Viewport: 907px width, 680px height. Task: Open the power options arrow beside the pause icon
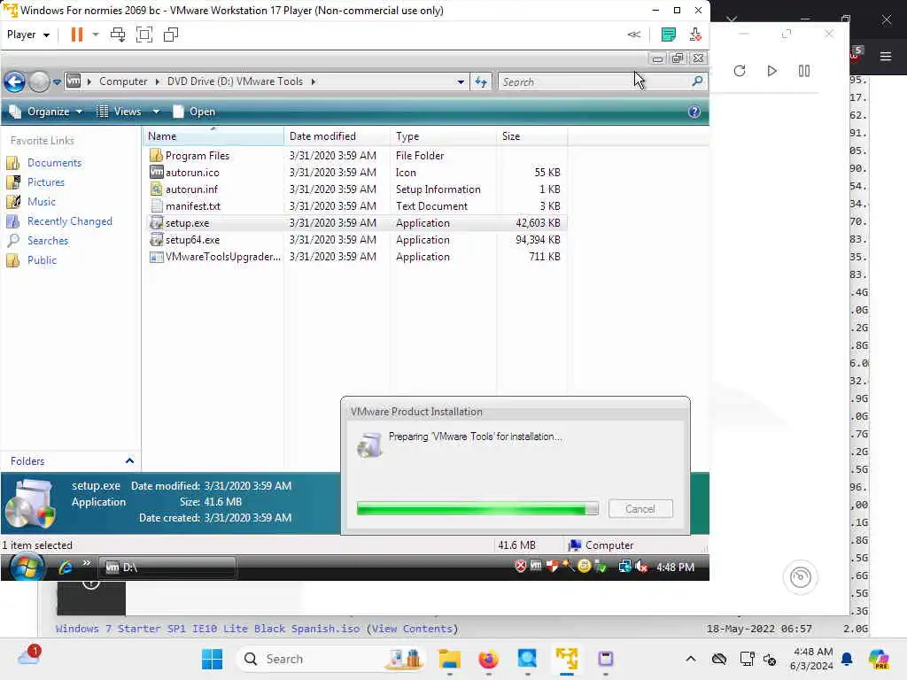pos(96,35)
